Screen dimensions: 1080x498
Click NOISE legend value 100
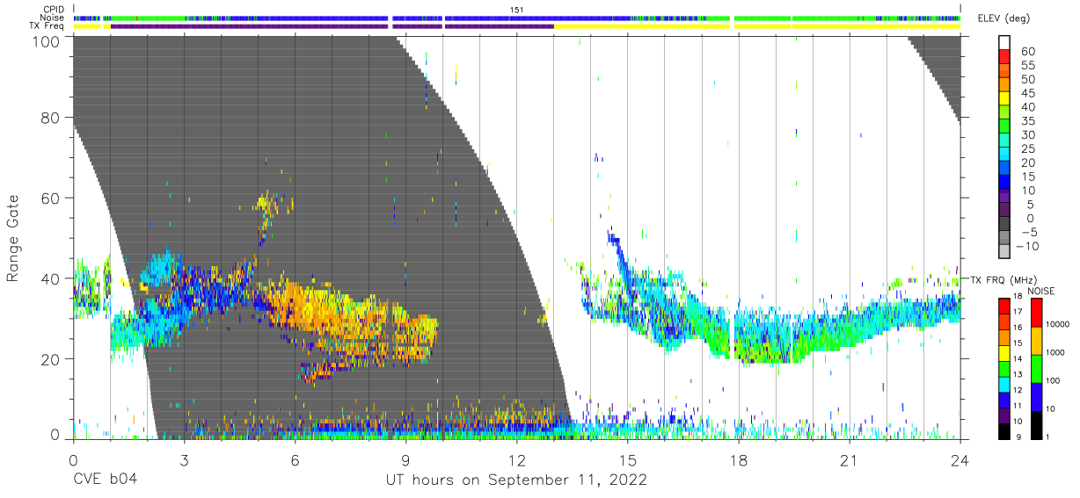[x=1052, y=381]
